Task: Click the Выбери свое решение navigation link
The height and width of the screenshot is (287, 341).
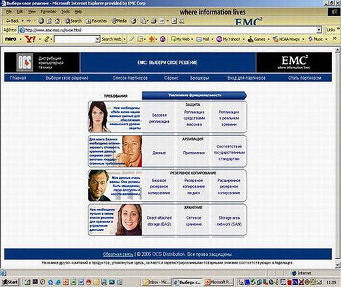Action: (67, 78)
